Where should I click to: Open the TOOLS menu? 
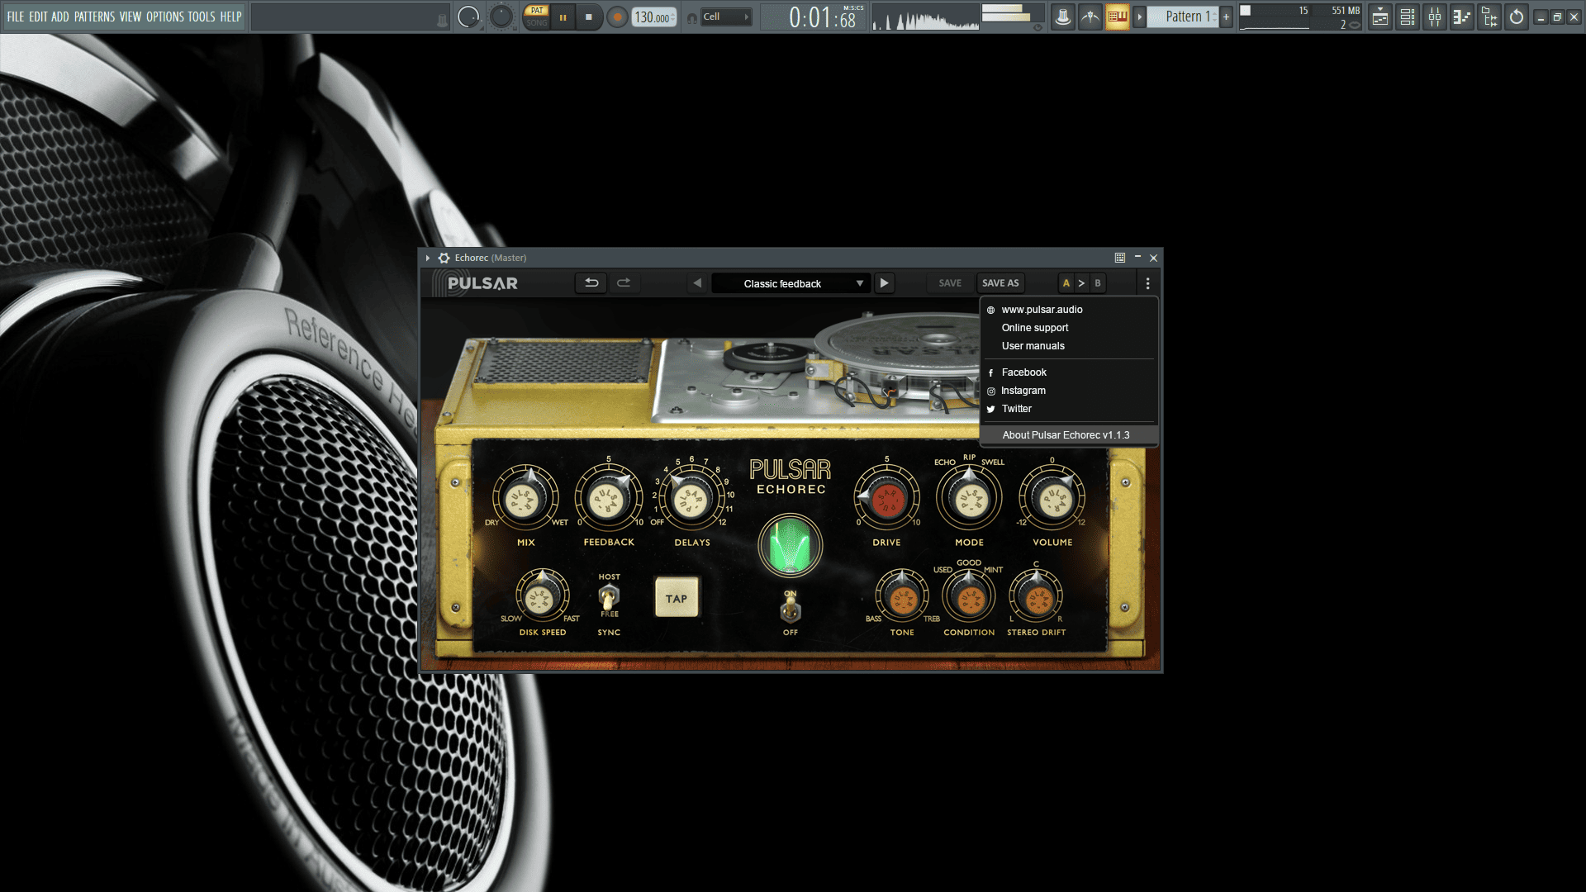pyautogui.click(x=202, y=17)
